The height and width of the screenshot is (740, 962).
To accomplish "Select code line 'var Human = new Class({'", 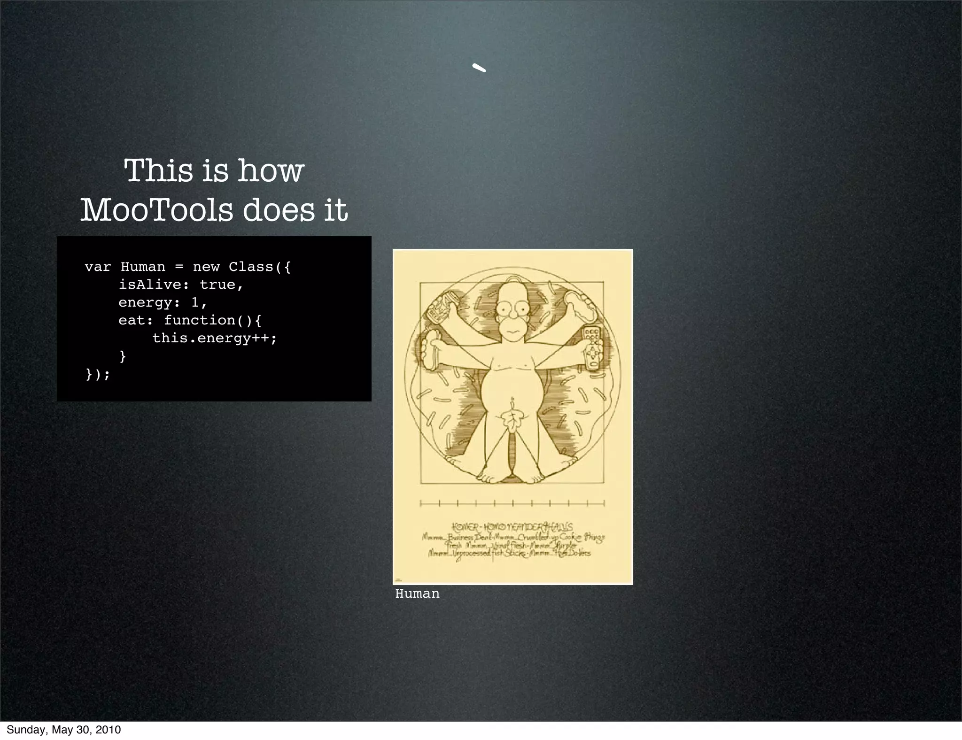I will click(188, 267).
